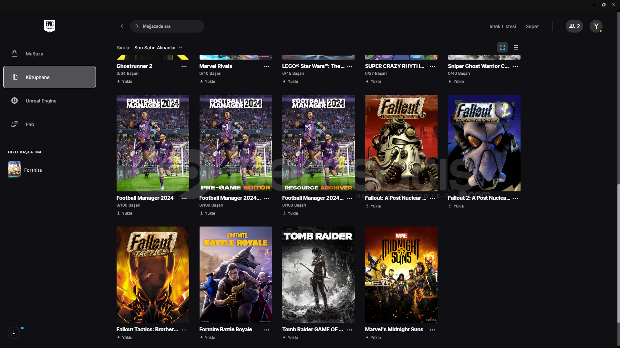Open more options for Marvel's Midnight Suns
This screenshot has width=620, height=348.
pyautogui.click(x=432, y=330)
